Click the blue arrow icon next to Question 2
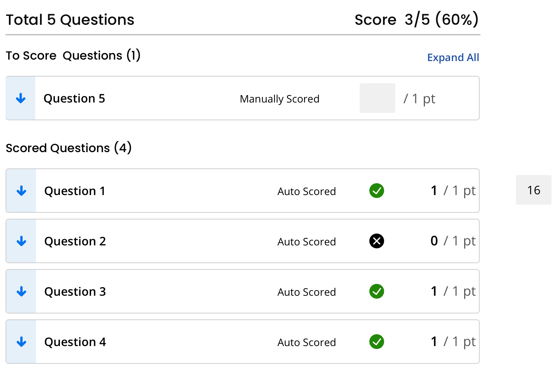The width and height of the screenshot is (556, 369). tap(21, 241)
